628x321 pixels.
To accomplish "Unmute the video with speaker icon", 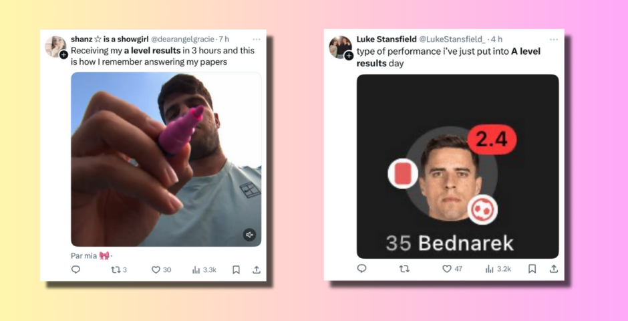I will click(249, 235).
